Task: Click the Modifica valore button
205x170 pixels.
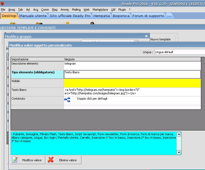Action: [28, 160]
